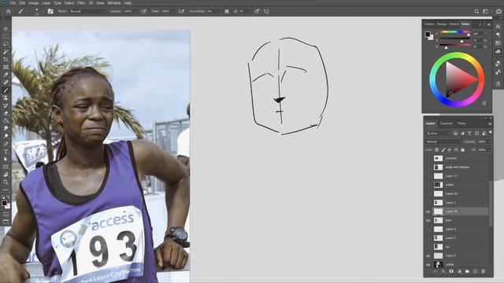Click the delete layer trash icon
This screenshot has height=283, width=504.
tap(483, 271)
